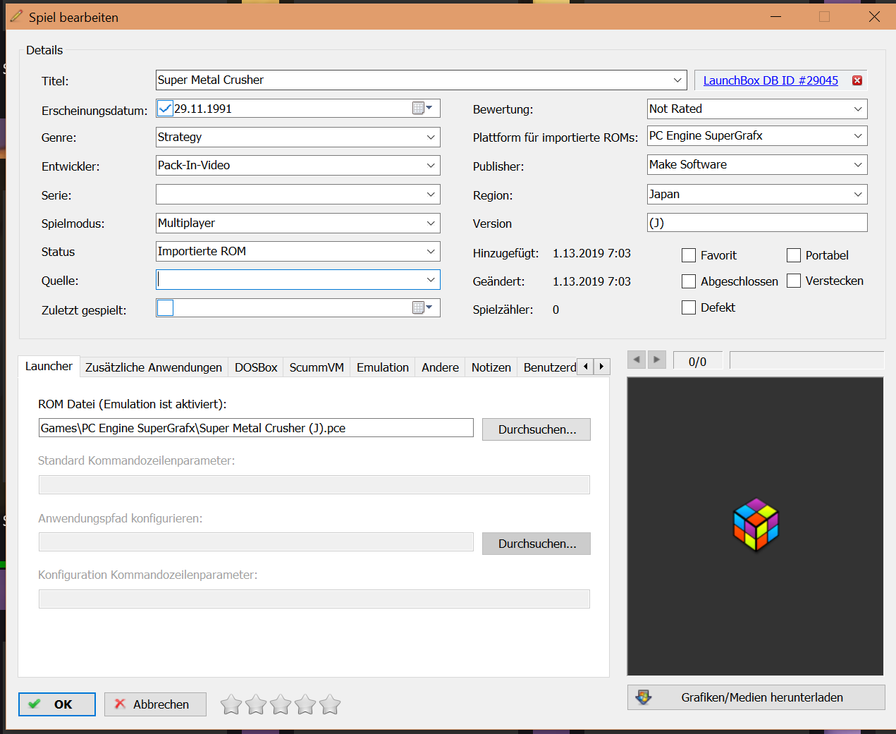Screen dimensions: 896x734
Task: Toggle the Zuletzt gespielt date checkbox
Action: coord(166,307)
